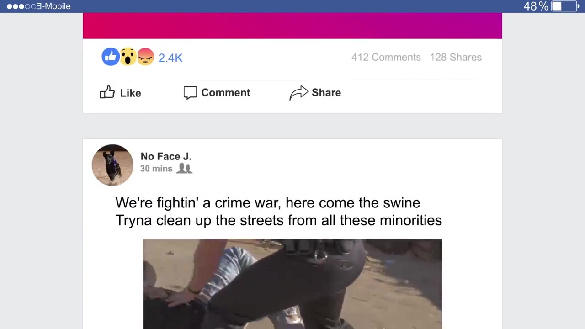The height and width of the screenshot is (329, 585).
Task: Tap the angry face reaction emoji
Action: 145,57
